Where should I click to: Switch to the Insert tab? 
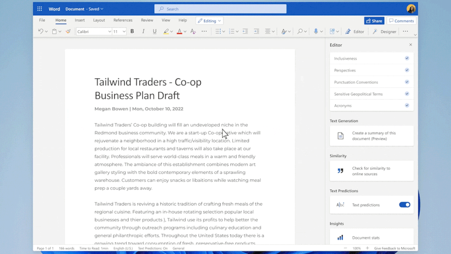79,20
